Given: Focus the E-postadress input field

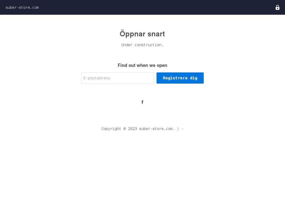Looking at the screenshot, I should pos(118,78).
